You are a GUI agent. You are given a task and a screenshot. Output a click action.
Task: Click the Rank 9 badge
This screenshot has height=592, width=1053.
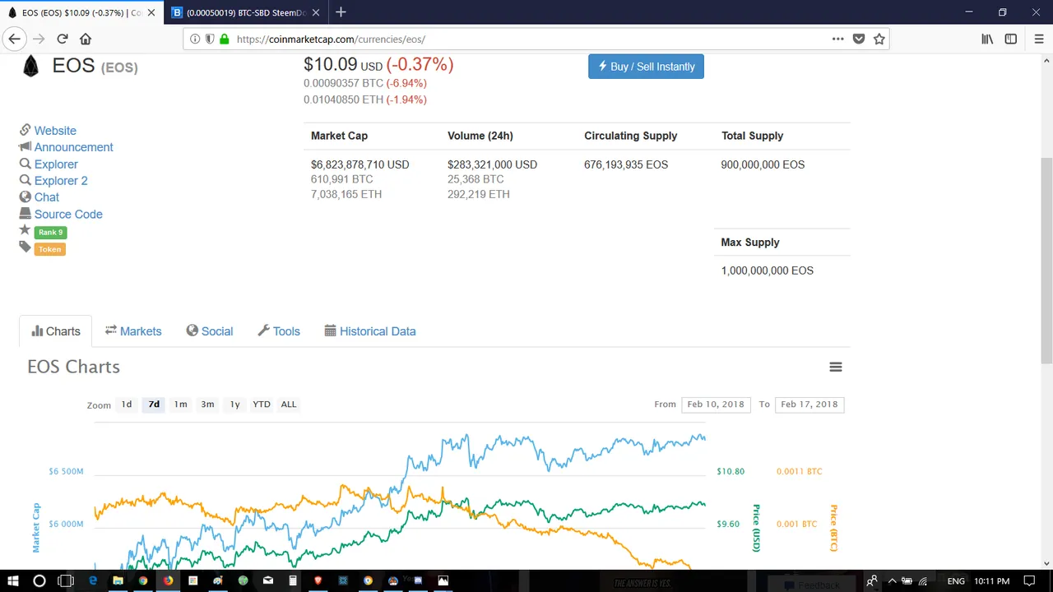tap(50, 233)
